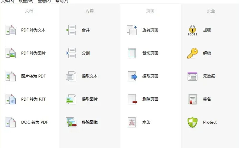Image resolution: width=239 pixels, height=148 pixels.
Task: Select the unlock golden key icon
Action: point(192,53)
